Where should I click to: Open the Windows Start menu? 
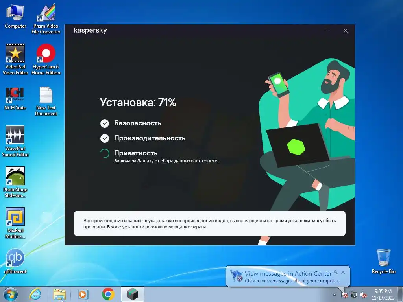pyautogui.click(x=10, y=294)
